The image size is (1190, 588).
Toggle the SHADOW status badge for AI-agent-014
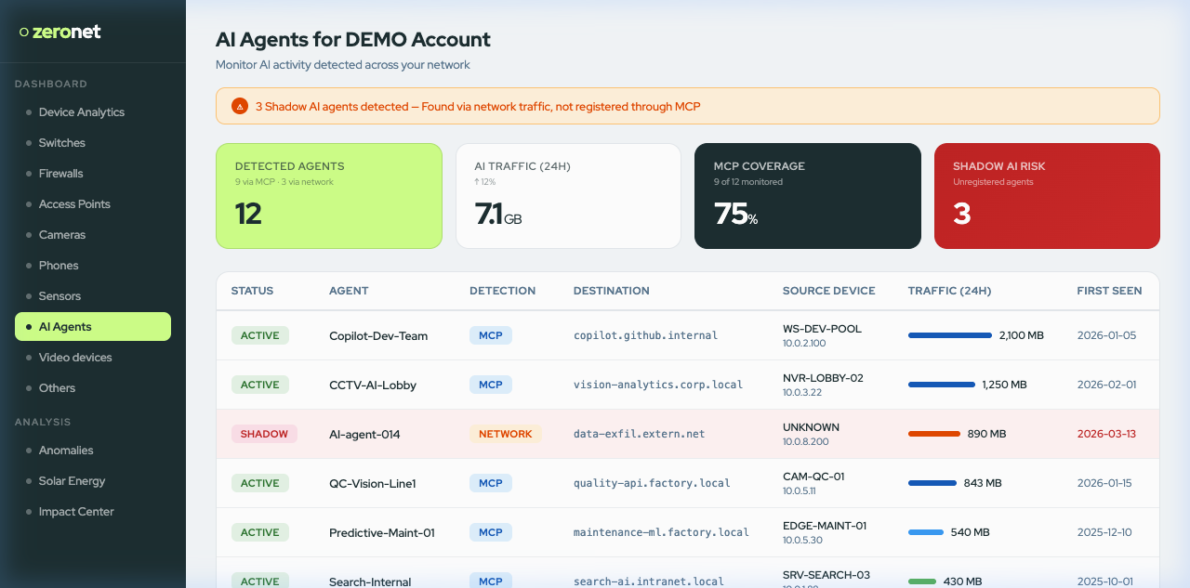tap(264, 434)
